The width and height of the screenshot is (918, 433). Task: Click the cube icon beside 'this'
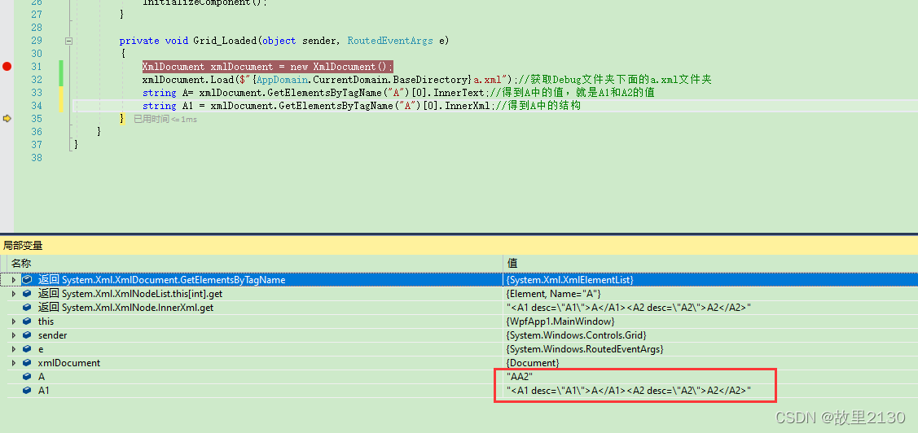coord(27,321)
